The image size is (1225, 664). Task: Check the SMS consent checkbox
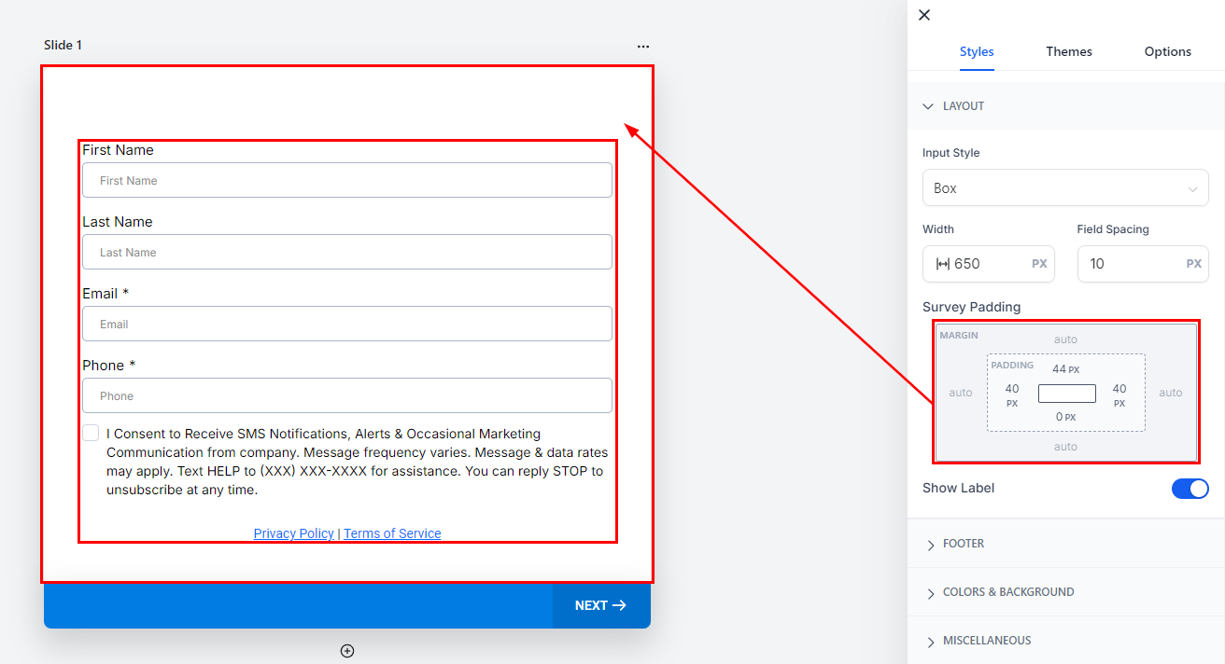91,433
